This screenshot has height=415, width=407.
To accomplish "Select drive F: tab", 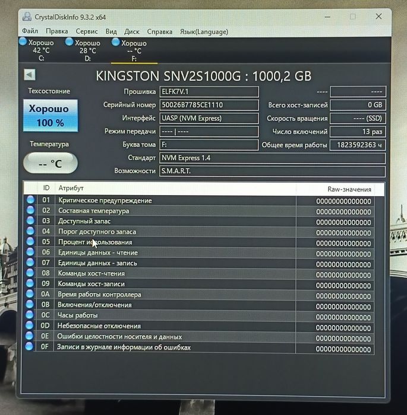I will (134, 51).
